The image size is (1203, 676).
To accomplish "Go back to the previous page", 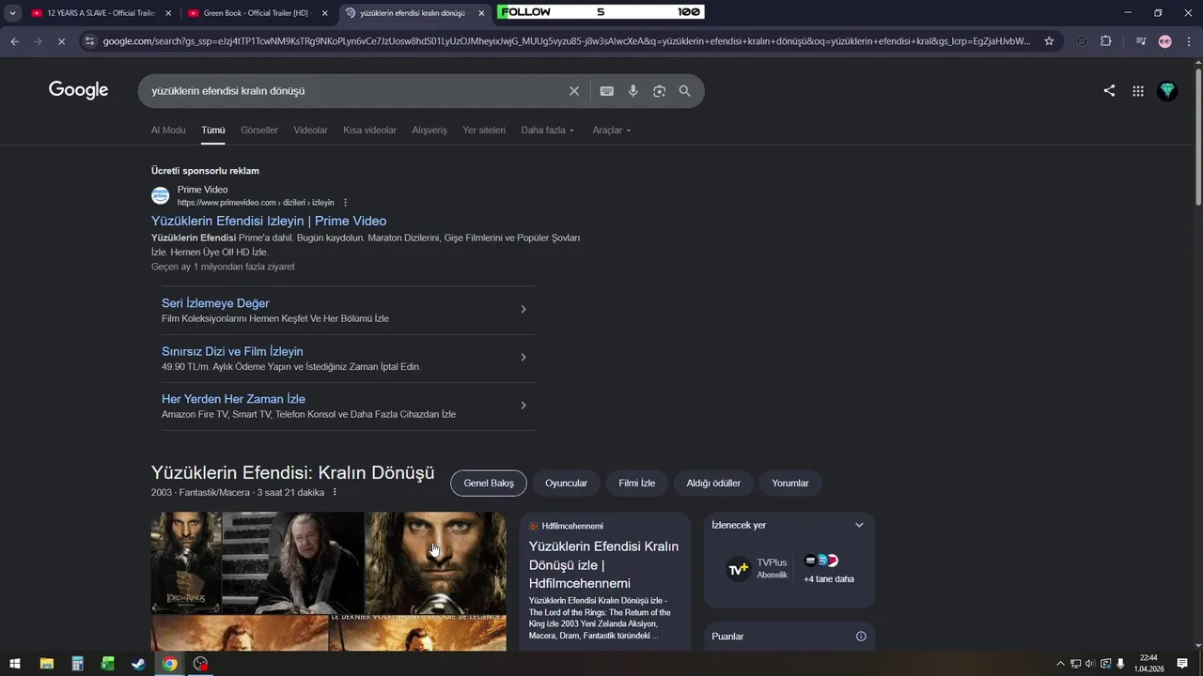I will tap(14, 41).
